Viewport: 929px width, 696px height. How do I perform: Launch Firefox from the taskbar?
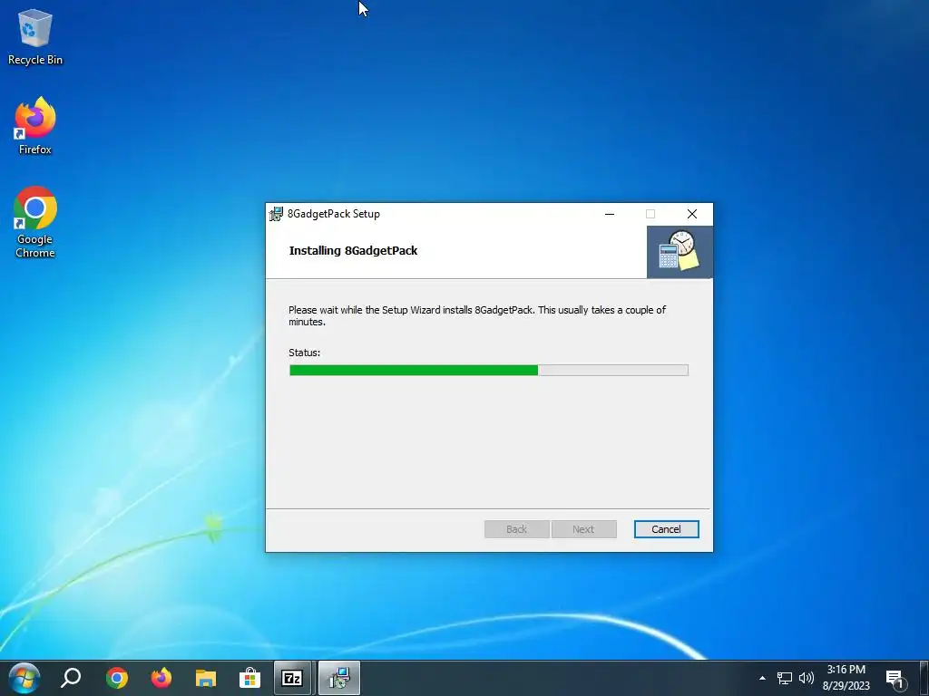[161, 678]
